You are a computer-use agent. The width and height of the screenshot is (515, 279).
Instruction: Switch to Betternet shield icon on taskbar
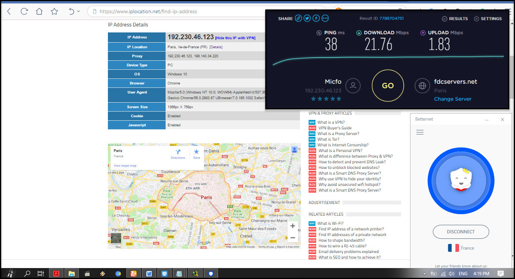click(x=211, y=274)
